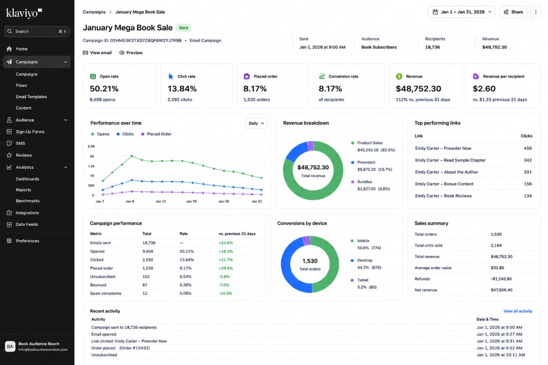
Task: Open the Campaigns submenu item
Action: (27, 74)
